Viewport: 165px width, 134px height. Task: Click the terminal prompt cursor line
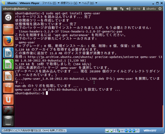[x=31, y=93]
